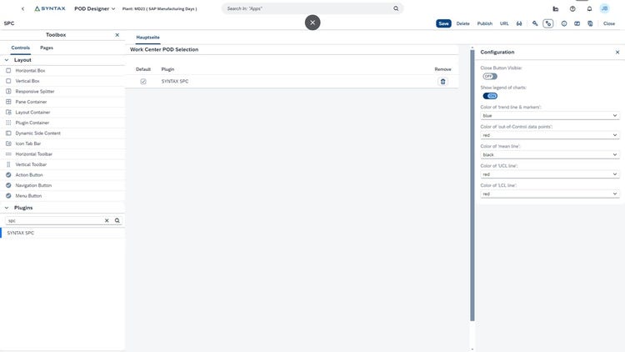Go back using the header back arrow
The width and height of the screenshot is (625, 352).
22,9
